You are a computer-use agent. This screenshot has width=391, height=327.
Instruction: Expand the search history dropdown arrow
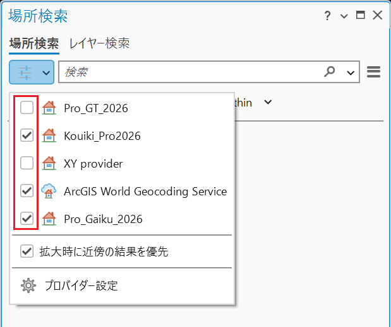click(351, 73)
